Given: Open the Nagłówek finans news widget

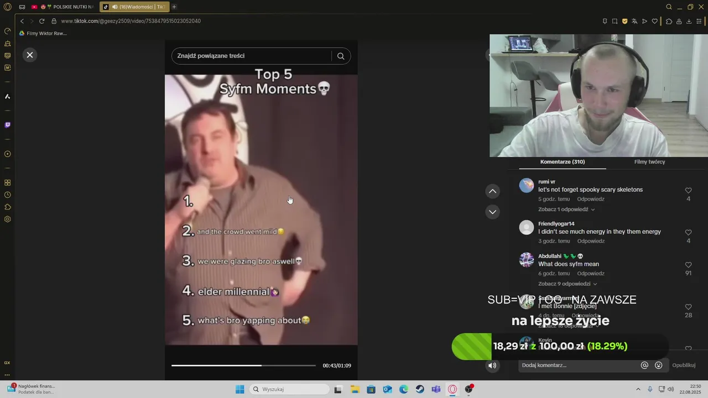Looking at the screenshot, I should coord(31,389).
